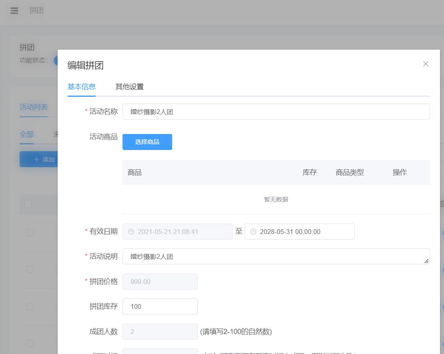Open the end date picker showing 2028-05-31

coord(304,232)
